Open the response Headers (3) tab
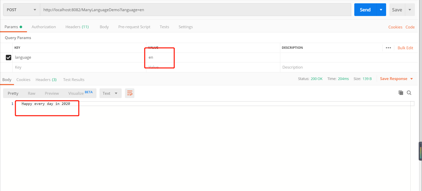The width and height of the screenshot is (422, 191). 46,79
